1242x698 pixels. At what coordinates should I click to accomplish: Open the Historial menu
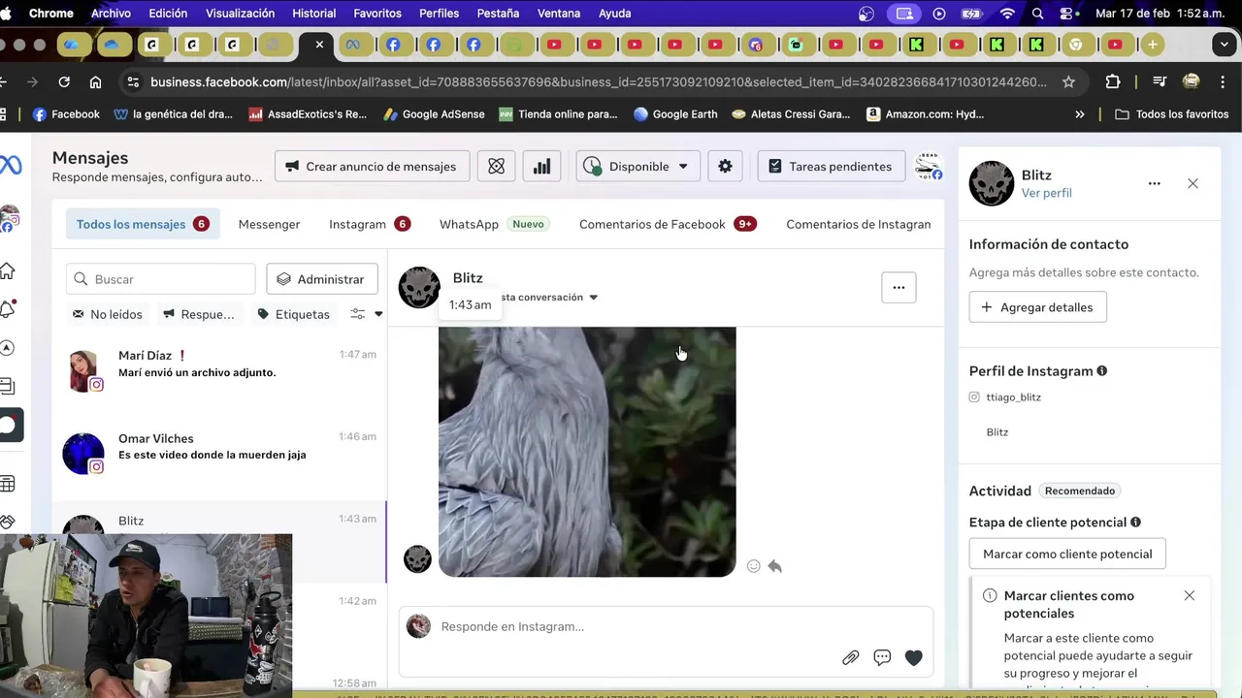click(x=314, y=14)
